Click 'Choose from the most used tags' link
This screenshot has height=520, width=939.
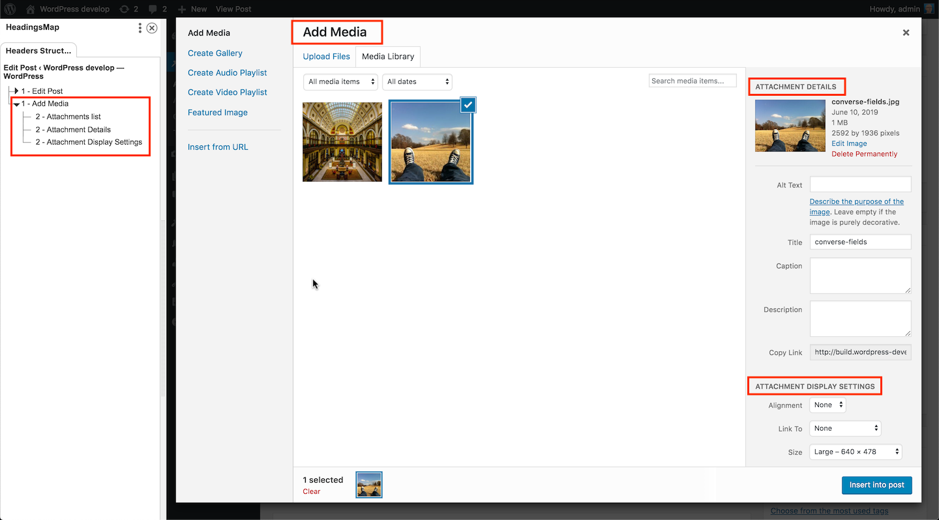(x=829, y=511)
